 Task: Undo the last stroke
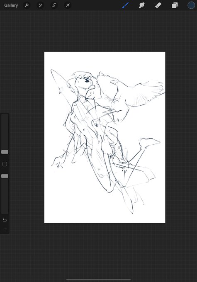pos(5,220)
